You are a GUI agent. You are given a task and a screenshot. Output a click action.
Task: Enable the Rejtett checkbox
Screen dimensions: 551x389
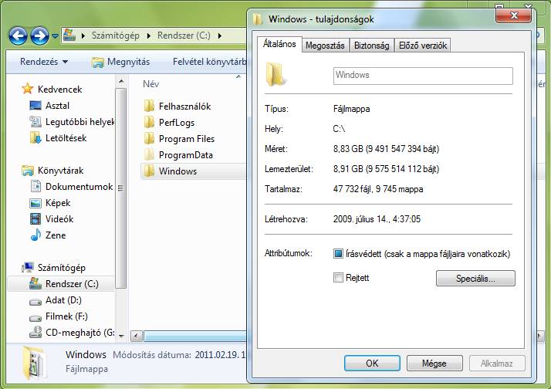click(x=338, y=278)
